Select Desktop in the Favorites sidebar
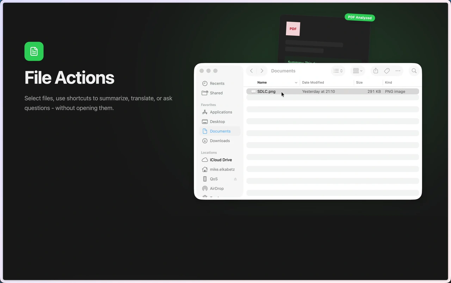 tap(216, 121)
